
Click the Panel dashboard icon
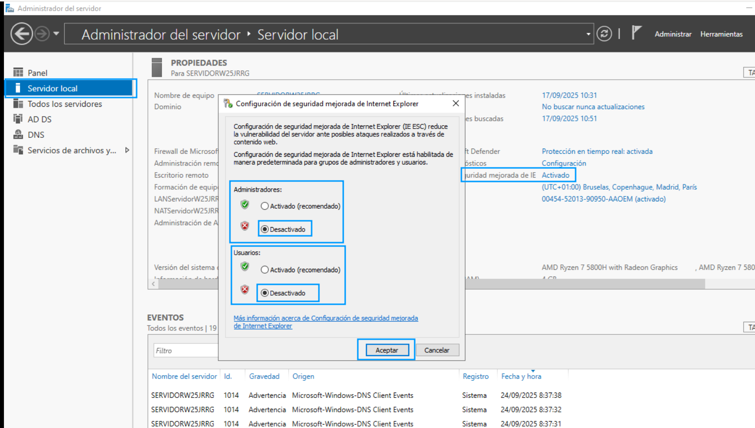tap(18, 72)
